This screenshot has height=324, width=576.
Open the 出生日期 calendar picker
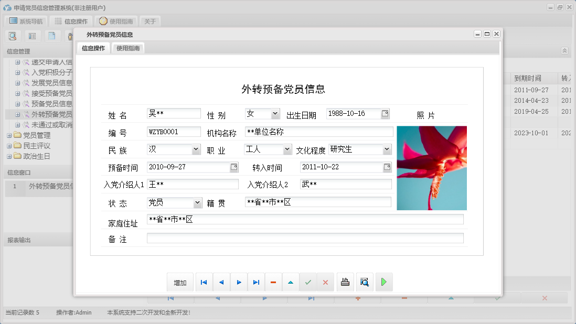point(385,114)
